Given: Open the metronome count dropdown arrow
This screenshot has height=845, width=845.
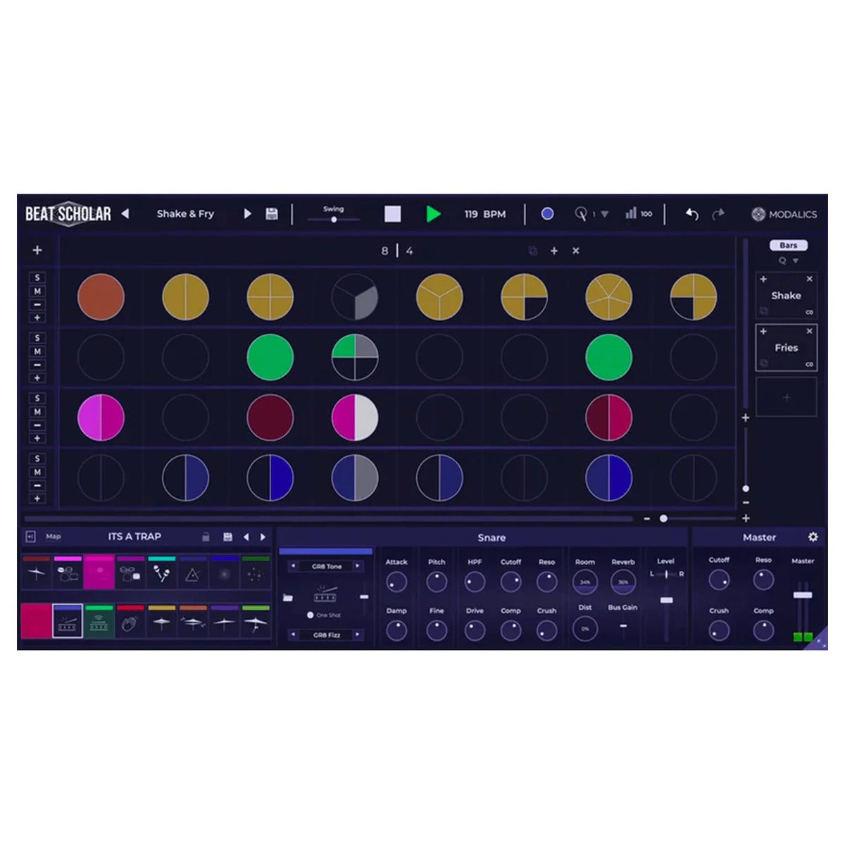Looking at the screenshot, I should pos(604,214).
